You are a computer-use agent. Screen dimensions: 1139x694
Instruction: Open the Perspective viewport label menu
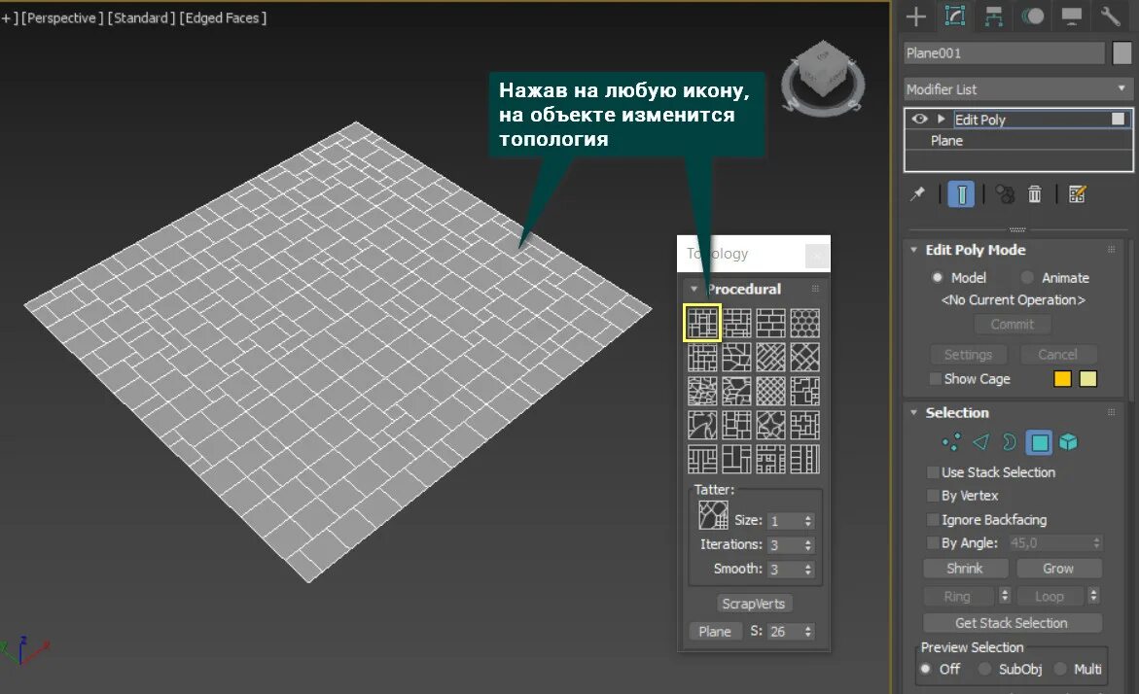pos(61,17)
